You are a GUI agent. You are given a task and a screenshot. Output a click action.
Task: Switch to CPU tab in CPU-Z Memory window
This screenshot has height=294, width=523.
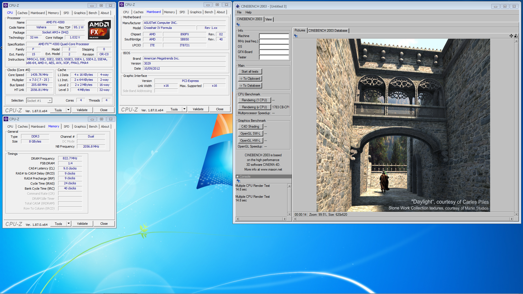pyautogui.click(x=10, y=127)
